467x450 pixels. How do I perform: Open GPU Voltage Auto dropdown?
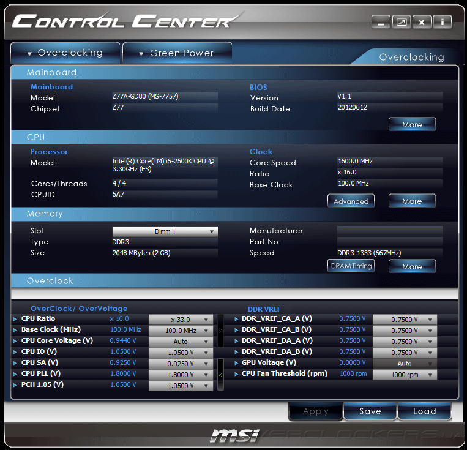405,364
